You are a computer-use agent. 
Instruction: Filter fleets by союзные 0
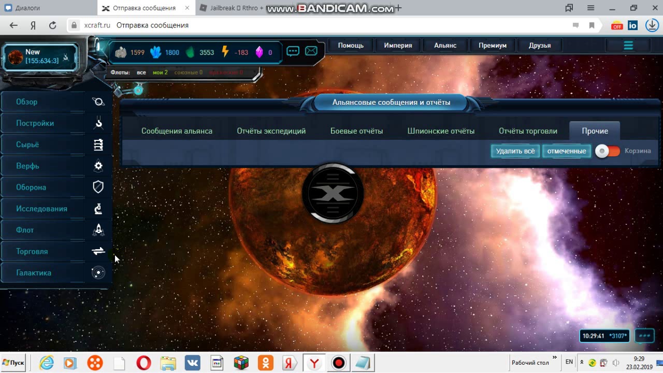point(189,73)
